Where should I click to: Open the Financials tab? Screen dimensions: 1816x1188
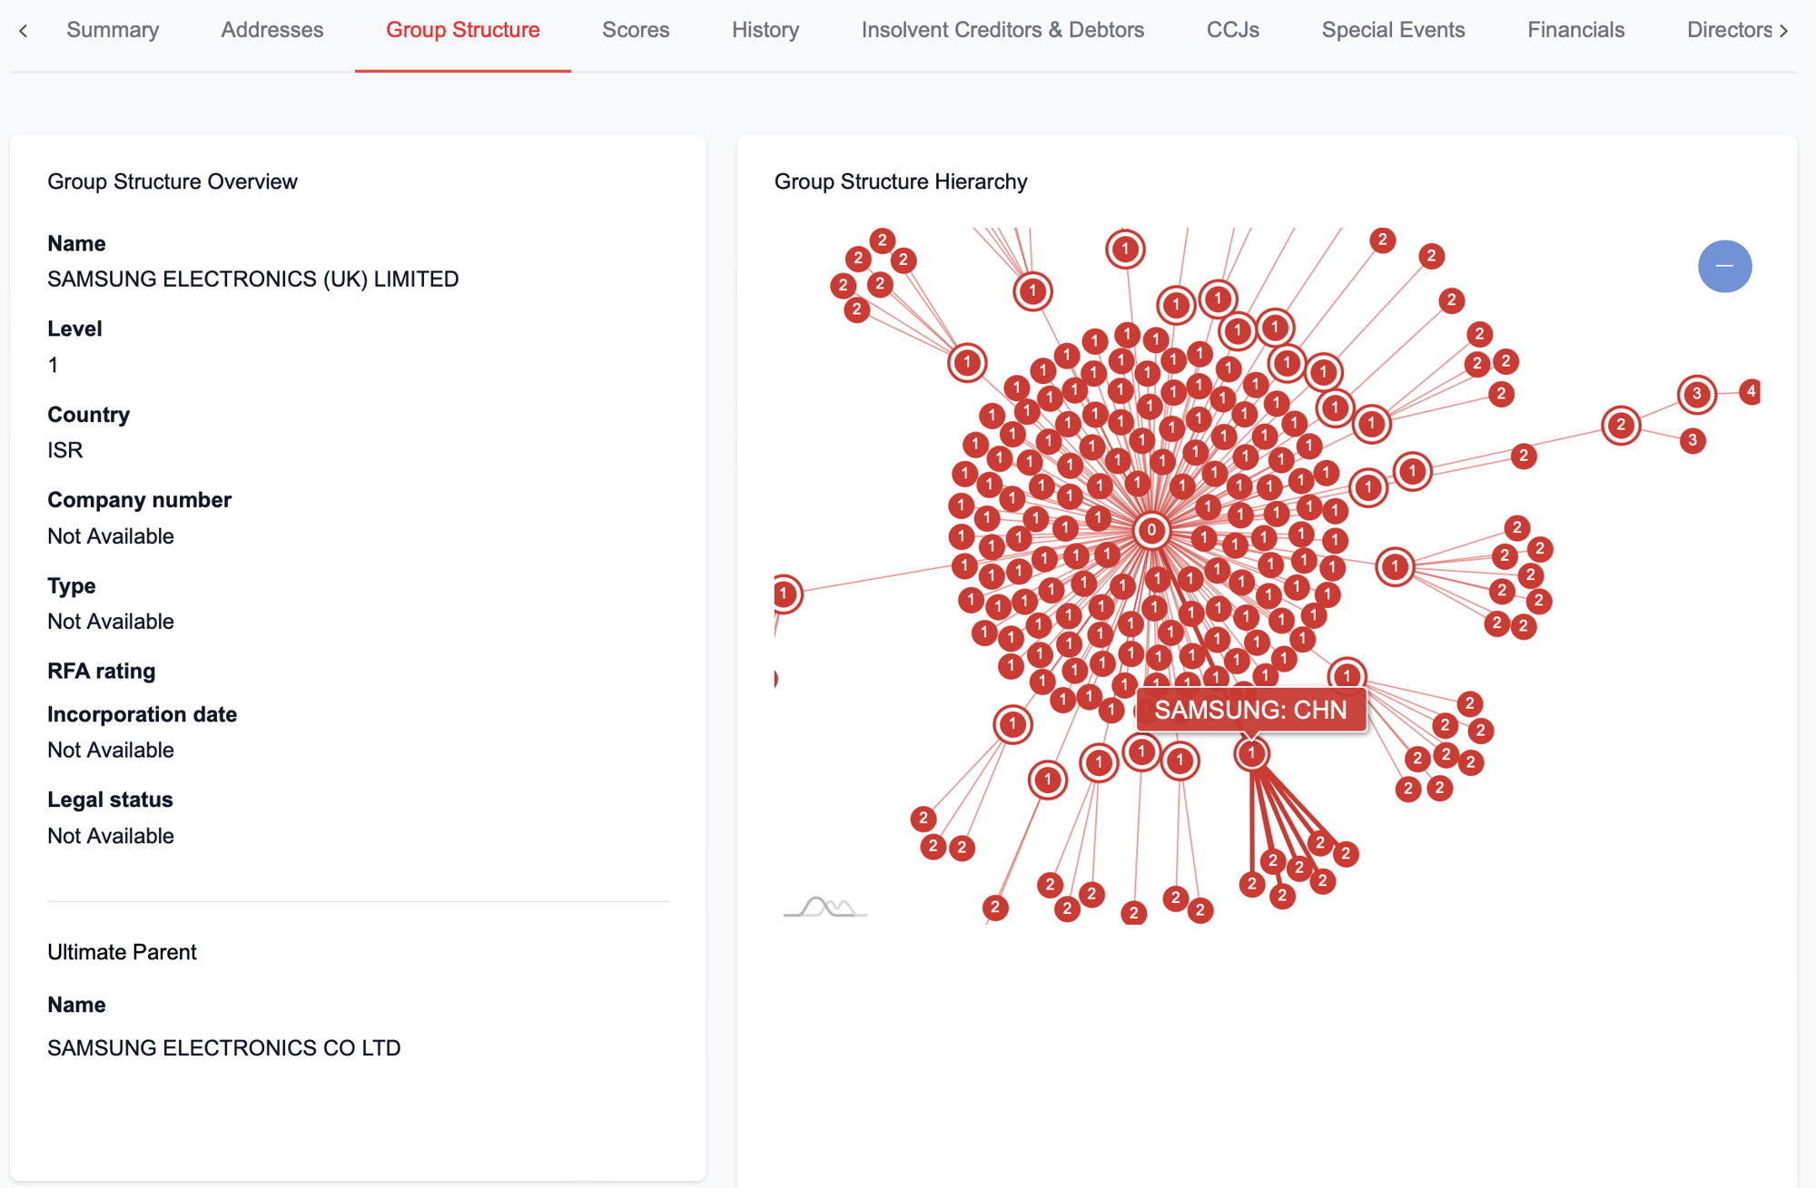1575,30
